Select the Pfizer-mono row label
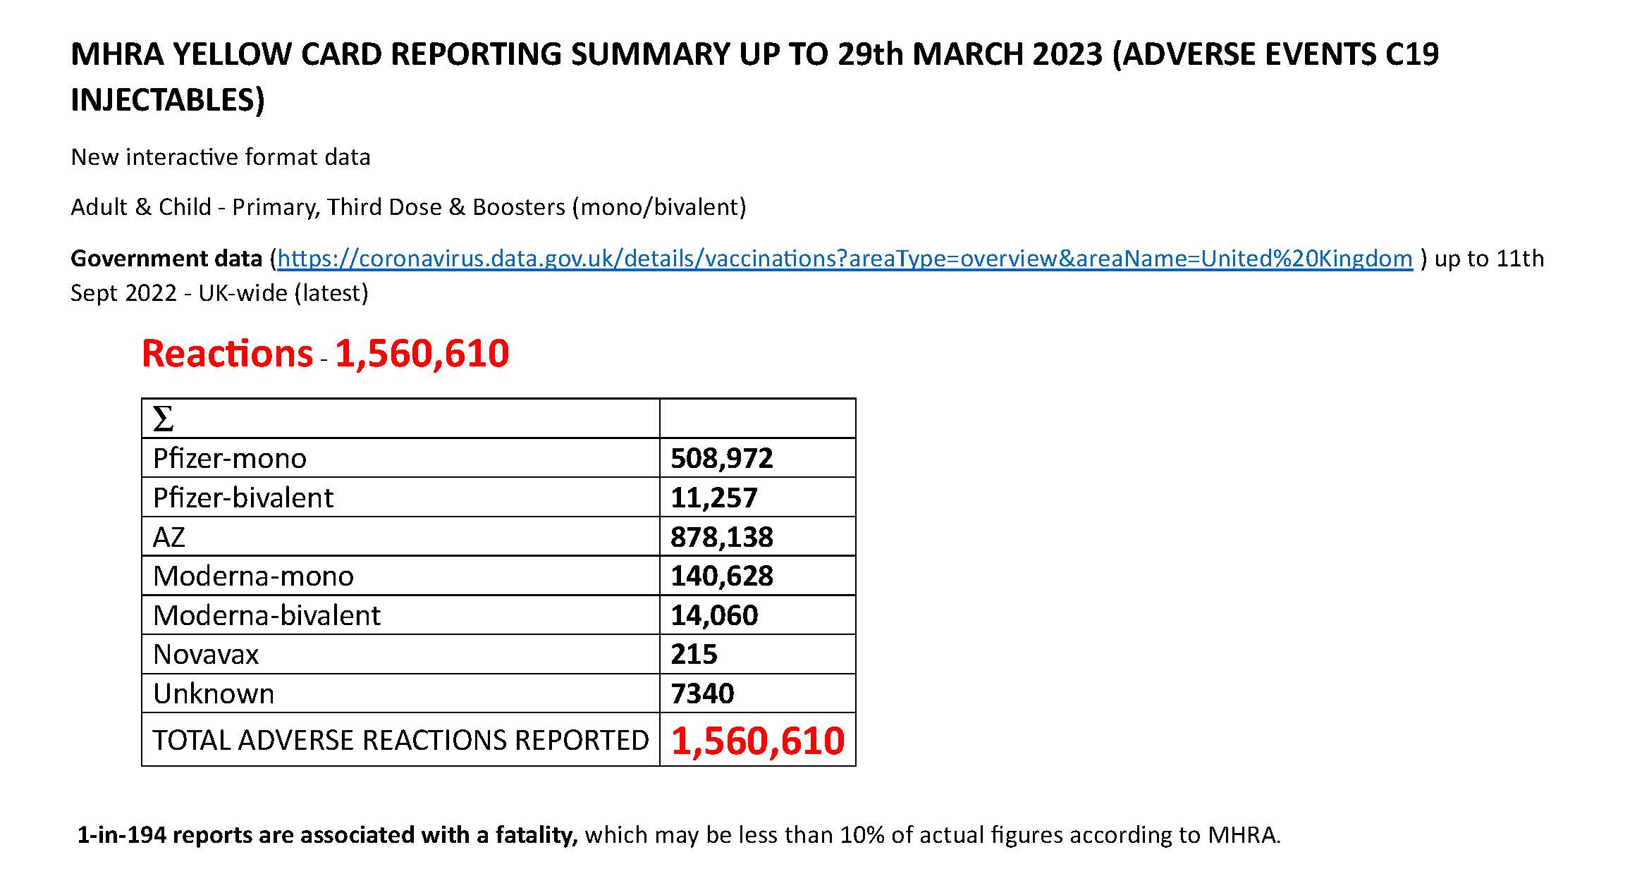This screenshot has height=895, width=1649. tap(230, 458)
